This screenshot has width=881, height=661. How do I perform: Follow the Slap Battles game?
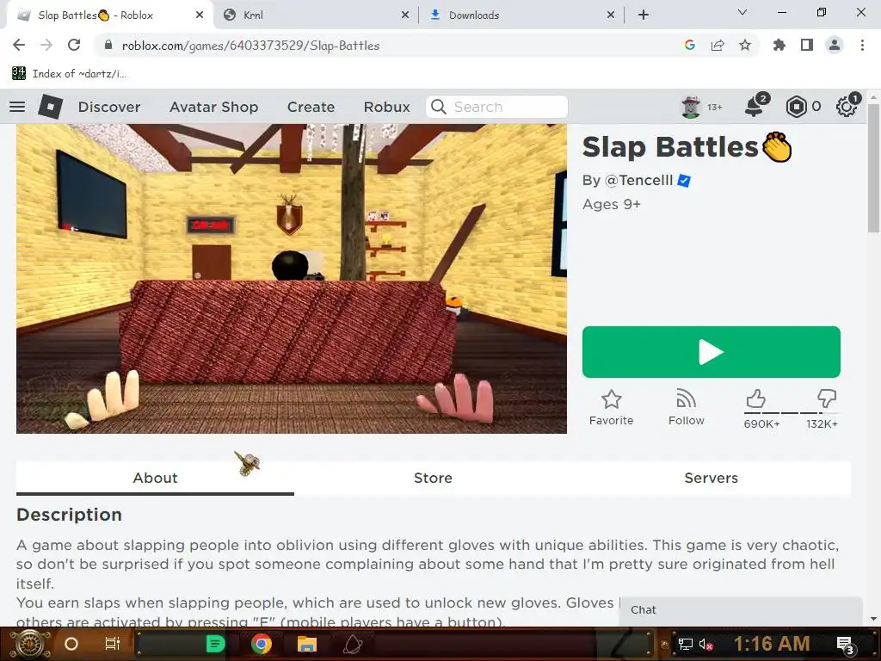pyautogui.click(x=686, y=408)
